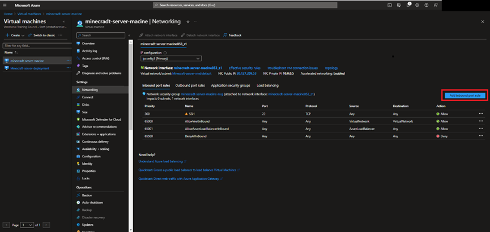The width and height of the screenshot is (490, 232).
Task: Click the IP configuration info icon
Action: tap(165, 53)
